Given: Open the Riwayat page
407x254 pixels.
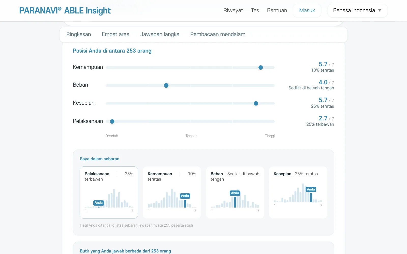Looking at the screenshot, I should 233,10.
